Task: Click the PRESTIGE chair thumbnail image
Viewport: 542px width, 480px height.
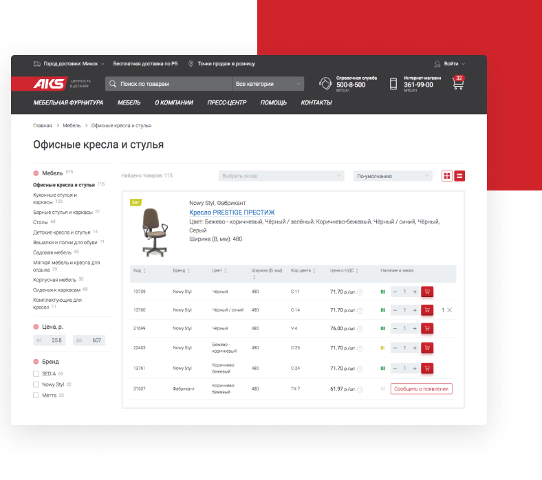Action: (x=155, y=232)
